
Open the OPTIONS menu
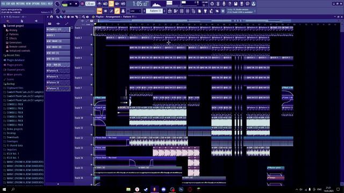click(x=36, y=4)
